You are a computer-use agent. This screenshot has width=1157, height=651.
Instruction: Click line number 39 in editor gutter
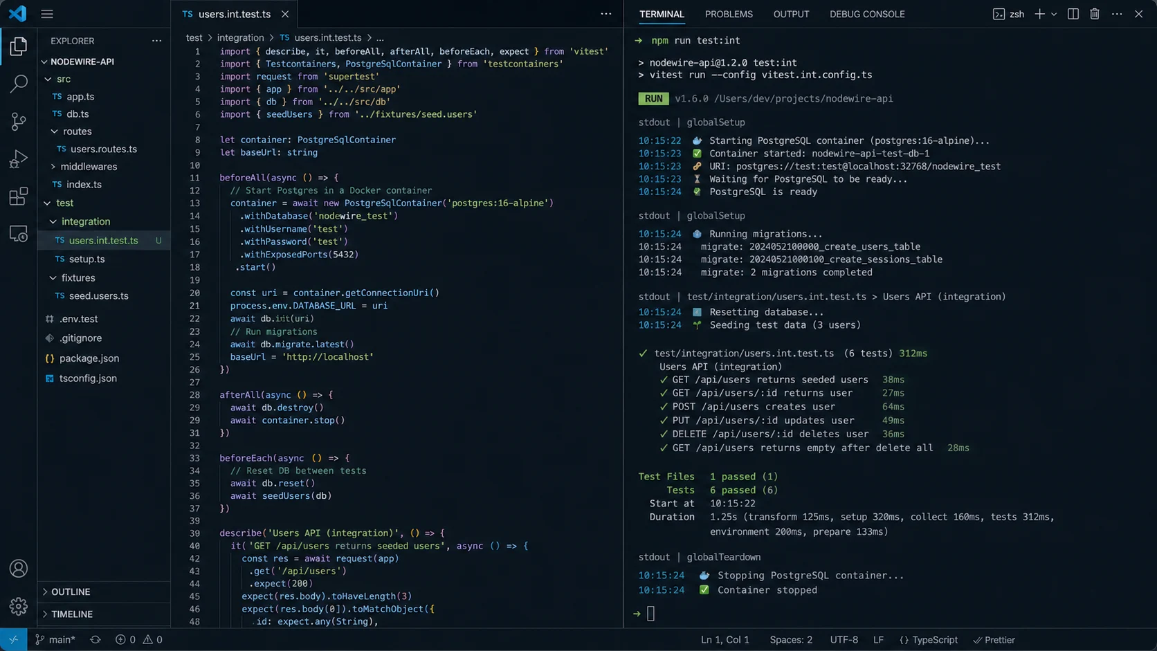194,533
